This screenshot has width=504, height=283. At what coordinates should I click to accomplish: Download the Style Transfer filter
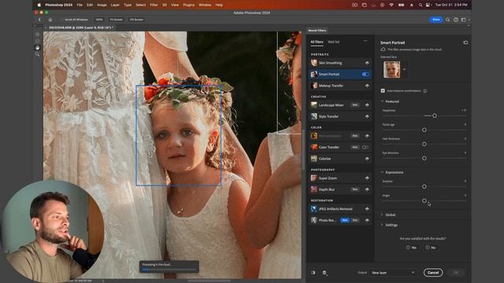(367, 116)
